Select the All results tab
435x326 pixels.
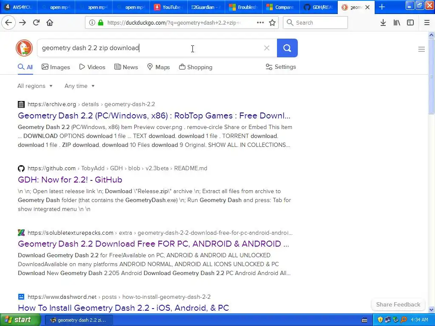point(25,67)
